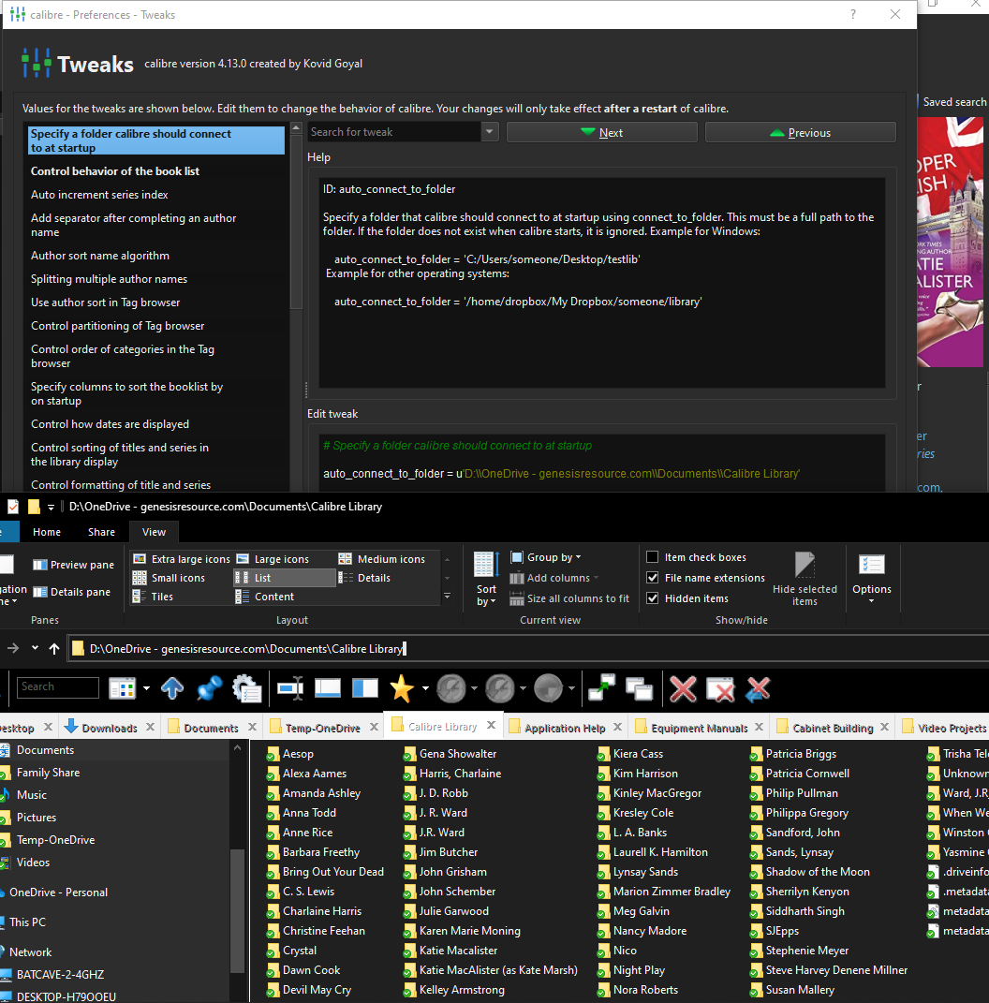This screenshot has height=1003, width=989.
Task: Enable Item check boxes
Action: [653, 557]
